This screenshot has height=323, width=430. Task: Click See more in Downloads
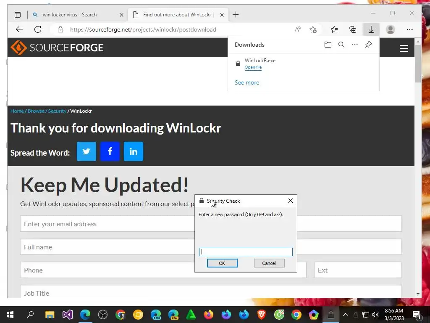coord(247,83)
